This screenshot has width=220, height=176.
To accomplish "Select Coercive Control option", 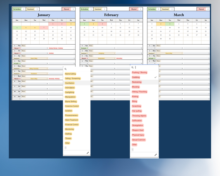I will (72, 106).
